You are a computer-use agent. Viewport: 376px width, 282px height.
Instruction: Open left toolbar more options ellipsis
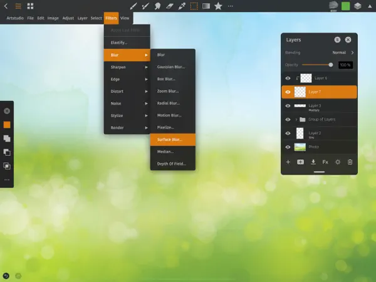[7, 180]
